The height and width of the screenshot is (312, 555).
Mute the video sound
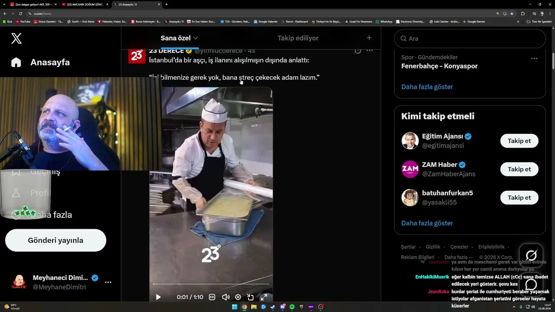(x=225, y=297)
